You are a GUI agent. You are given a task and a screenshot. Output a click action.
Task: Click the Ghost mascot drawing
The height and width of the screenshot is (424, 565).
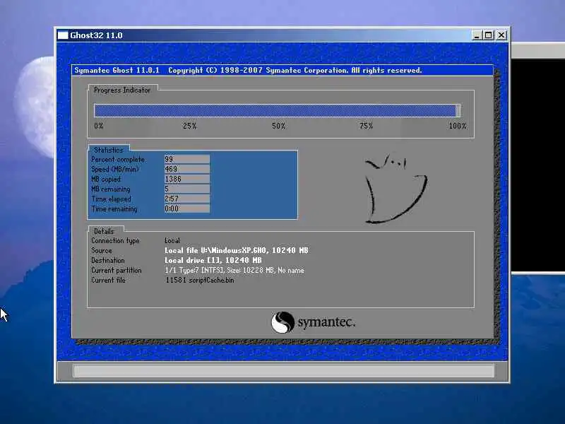pos(396,189)
